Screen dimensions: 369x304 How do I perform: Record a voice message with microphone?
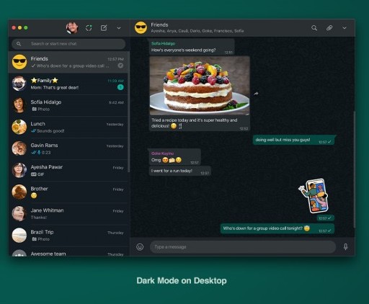(x=346, y=247)
